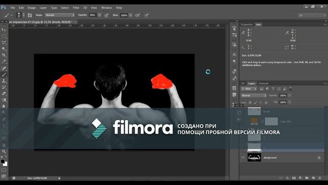Select the Lasso tool
Viewport: 328px width, 185px height.
click(4, 43)
